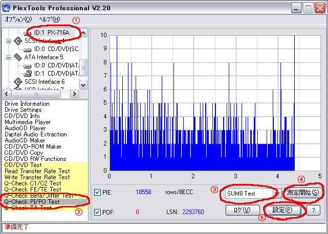Collapse the SCSI Interface 4 node
This screenshot has height=234, width=328.
(8, 41)
